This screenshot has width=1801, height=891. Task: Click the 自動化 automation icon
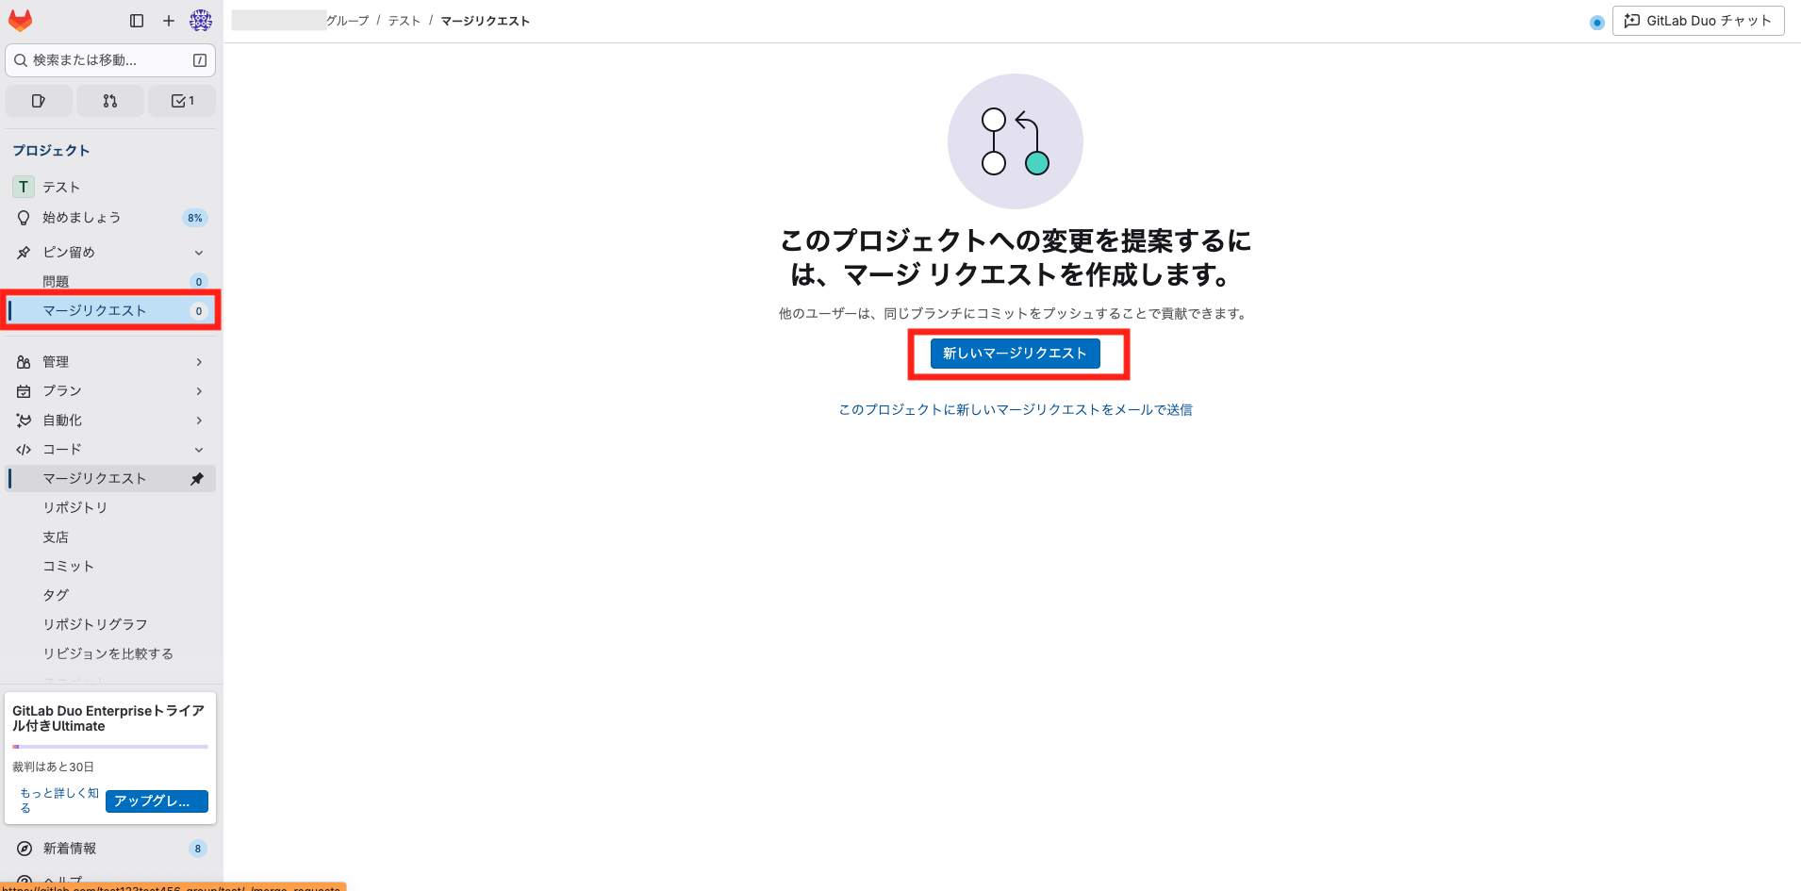pos(24,421)
